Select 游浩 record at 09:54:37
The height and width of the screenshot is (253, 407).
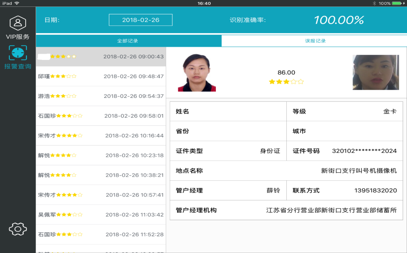click(101, 96)
